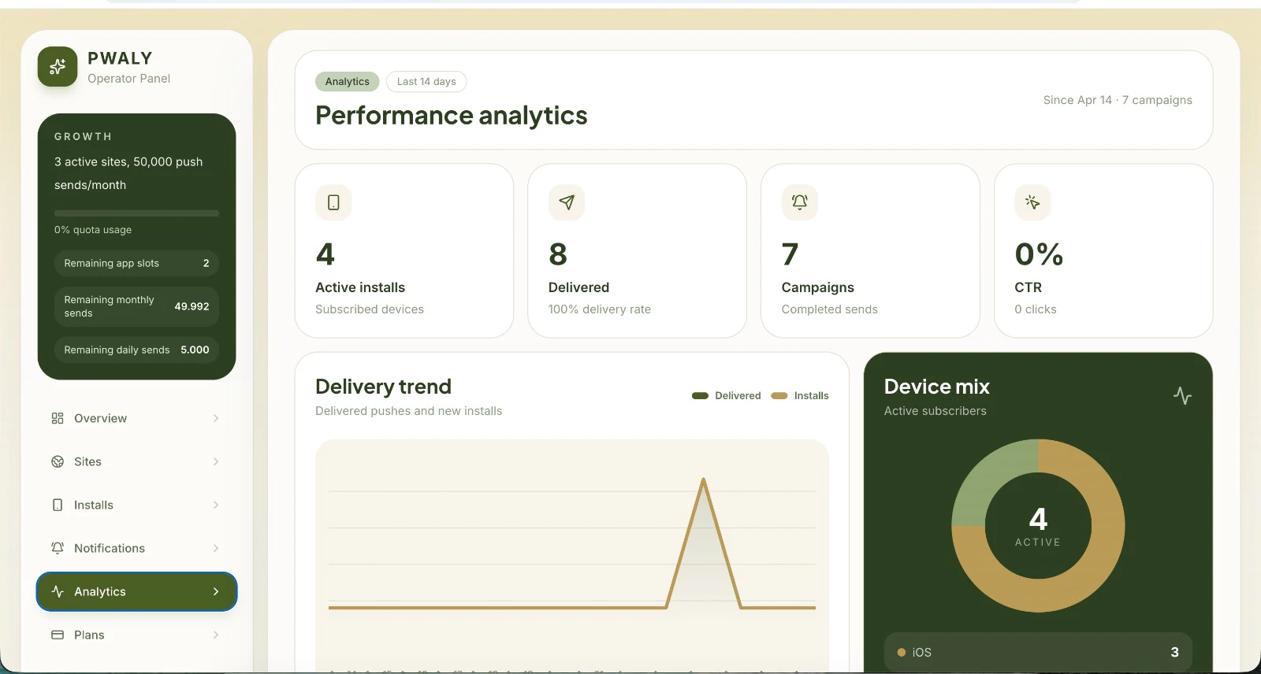Click the Last 14 days pill
1261x674 pixels.
[426, 81]
